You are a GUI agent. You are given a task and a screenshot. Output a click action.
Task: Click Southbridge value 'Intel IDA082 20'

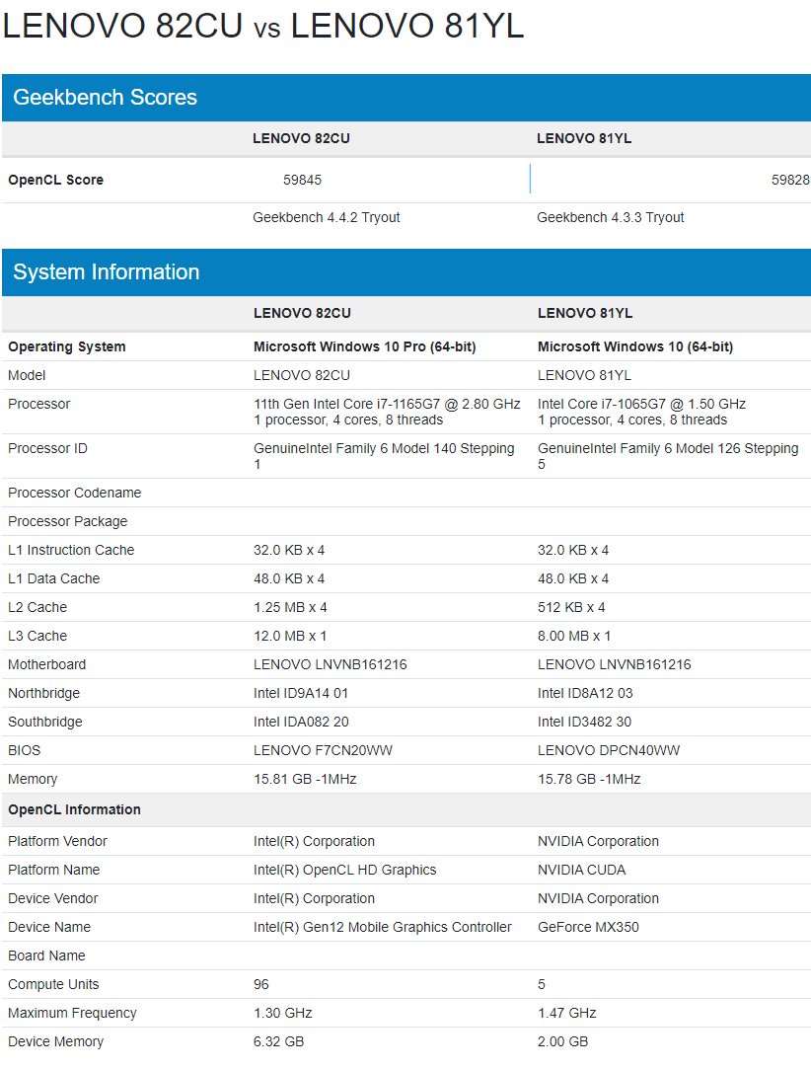point(301,722)
